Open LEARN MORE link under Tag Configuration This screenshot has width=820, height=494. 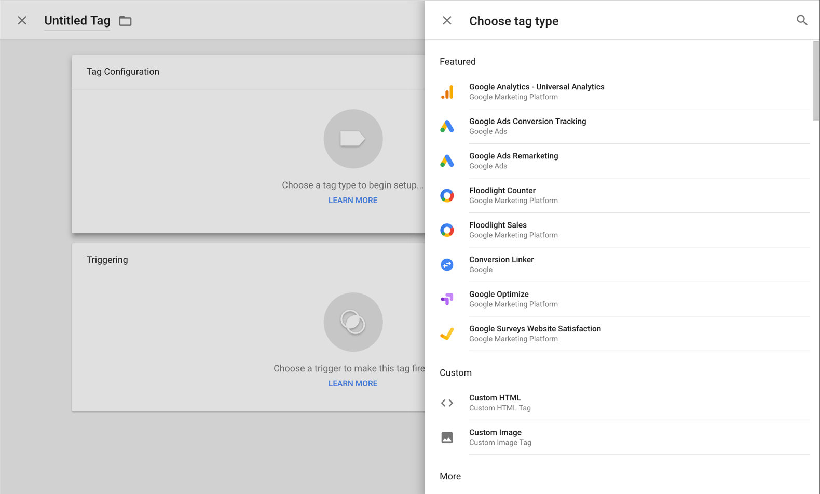click(x=353, y=200)
